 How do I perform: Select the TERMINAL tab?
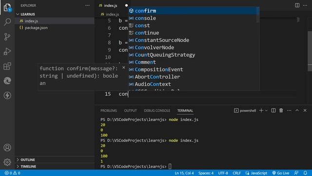[x=185, y=110]
